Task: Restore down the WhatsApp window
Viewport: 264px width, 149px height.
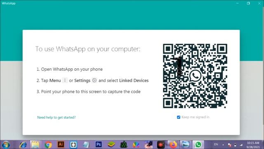Action: 248,3
